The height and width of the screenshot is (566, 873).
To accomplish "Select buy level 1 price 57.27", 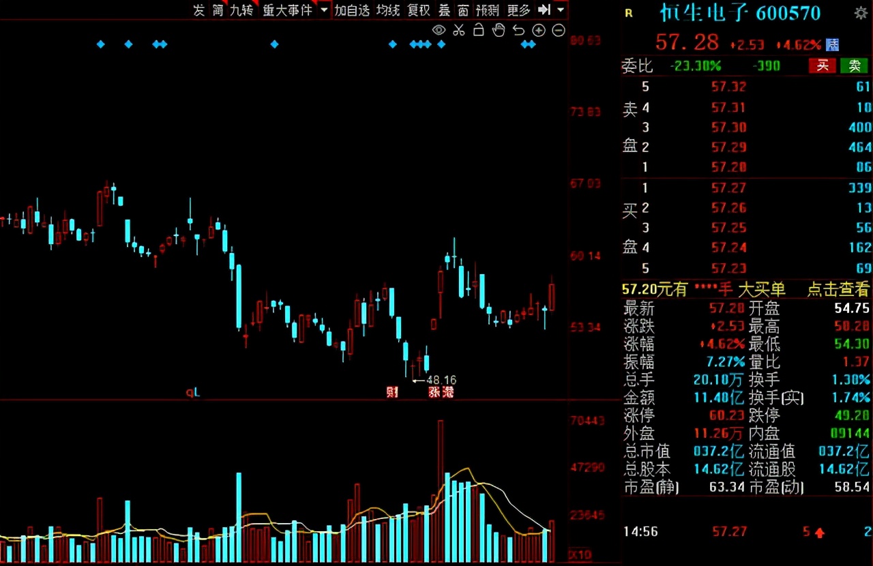I will (728, 188).
